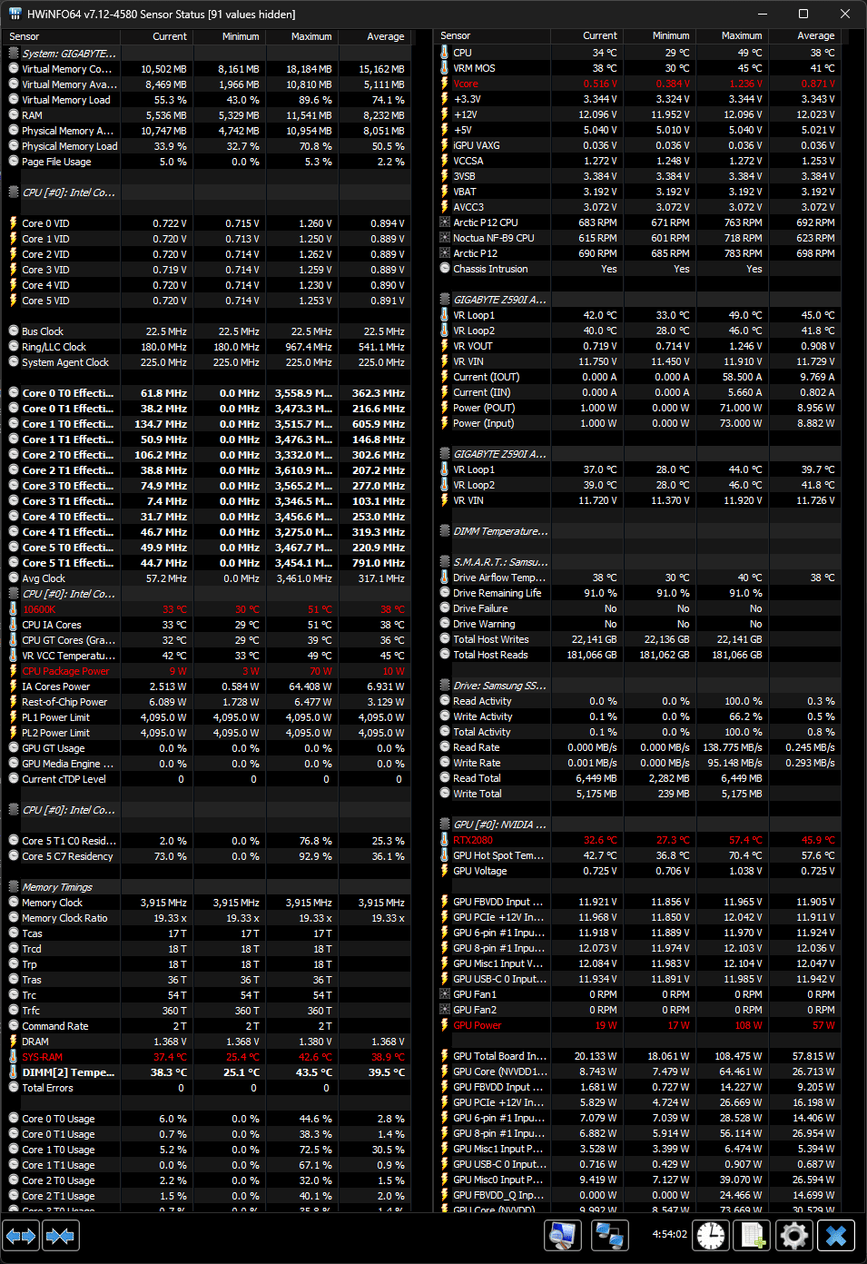The width and height of the screenshot is (867, 1264).
Task: Select the Core 0 VID row
Action: pyautogui.click(x=207, y=223)
